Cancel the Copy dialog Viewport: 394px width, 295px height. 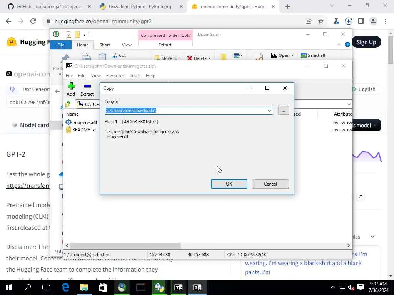click(270, 184)
